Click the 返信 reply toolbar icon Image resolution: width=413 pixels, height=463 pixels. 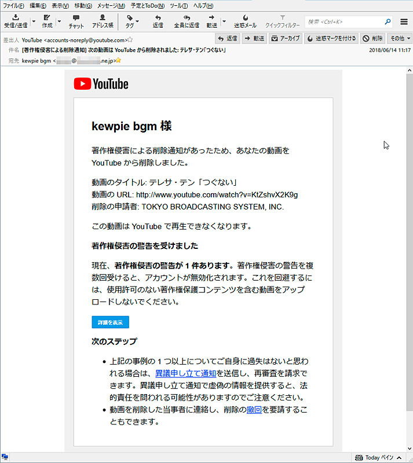click(158, 18)
